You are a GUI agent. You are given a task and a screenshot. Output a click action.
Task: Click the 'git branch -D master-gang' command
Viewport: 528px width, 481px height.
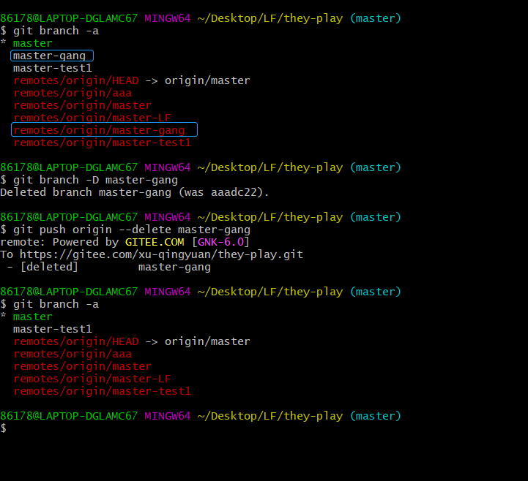(95, 180)
